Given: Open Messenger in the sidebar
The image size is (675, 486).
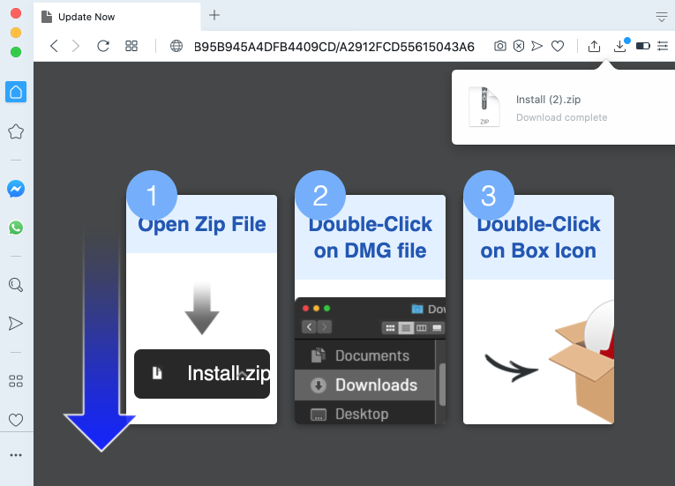Looking at the screenshot, I should click(16, 189).
